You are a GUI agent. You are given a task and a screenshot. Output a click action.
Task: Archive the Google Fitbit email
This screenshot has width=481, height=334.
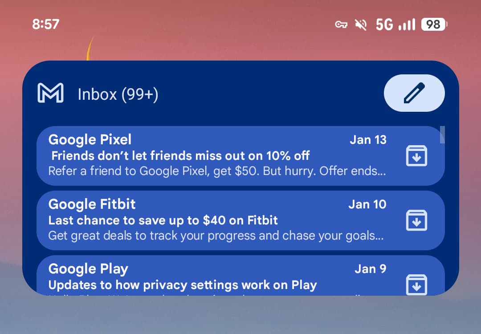coord(416,220)
